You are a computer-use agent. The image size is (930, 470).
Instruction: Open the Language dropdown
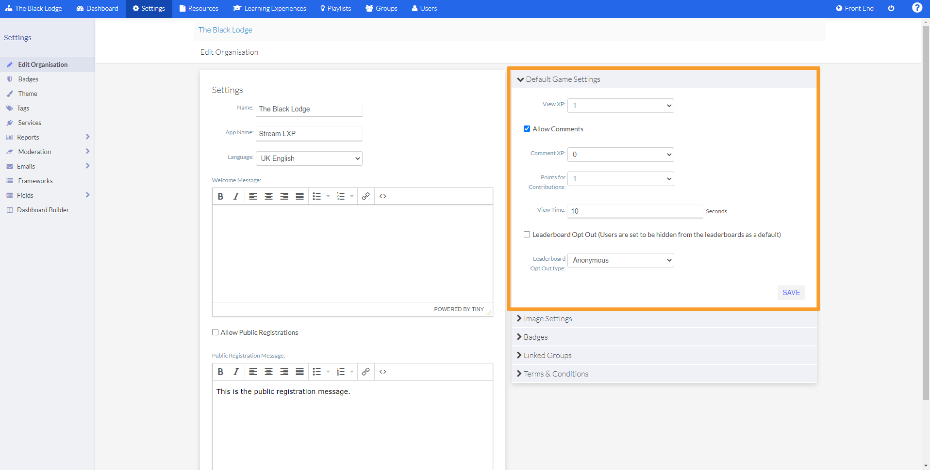309,158
